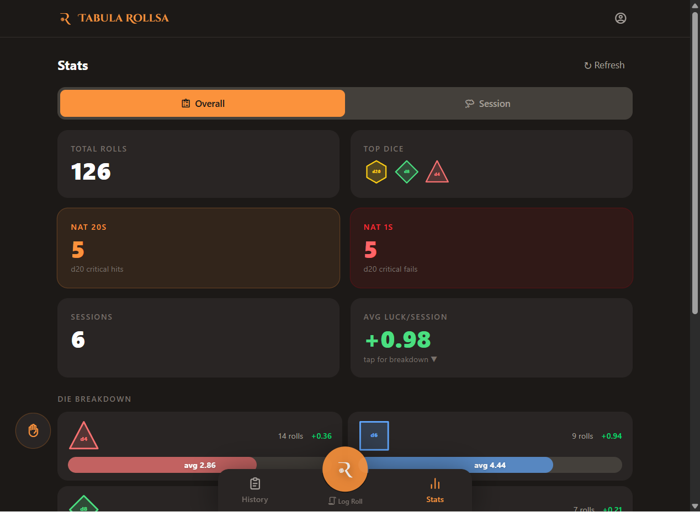Click the floating hand button at left

(33, 430)
